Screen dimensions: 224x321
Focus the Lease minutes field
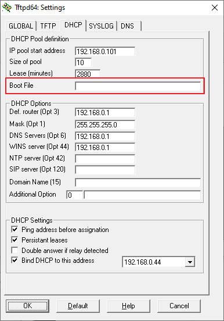click(88, 74)
